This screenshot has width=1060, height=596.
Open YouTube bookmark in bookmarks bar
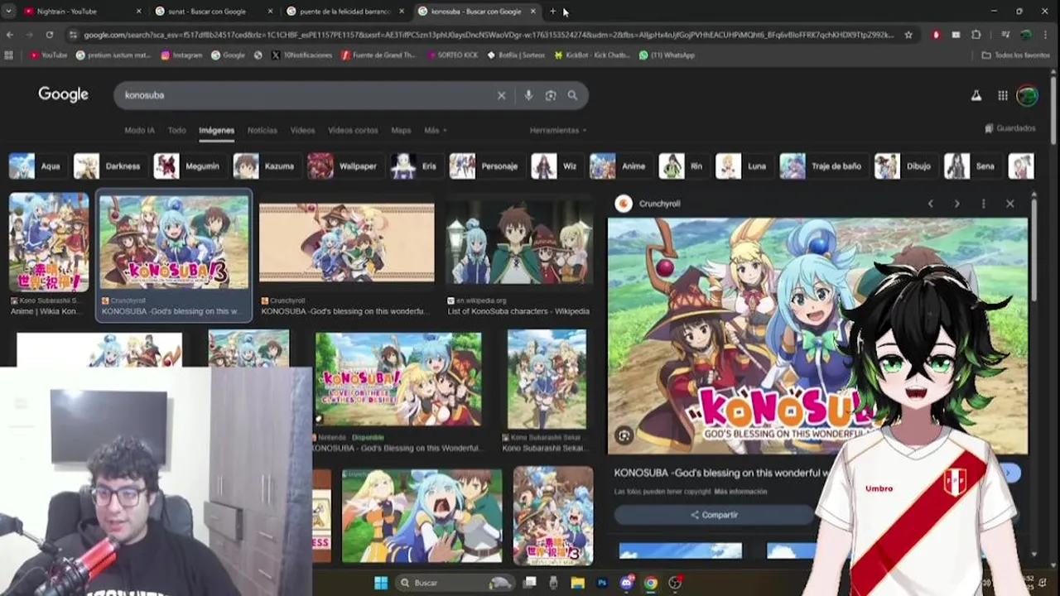point(48,55)
